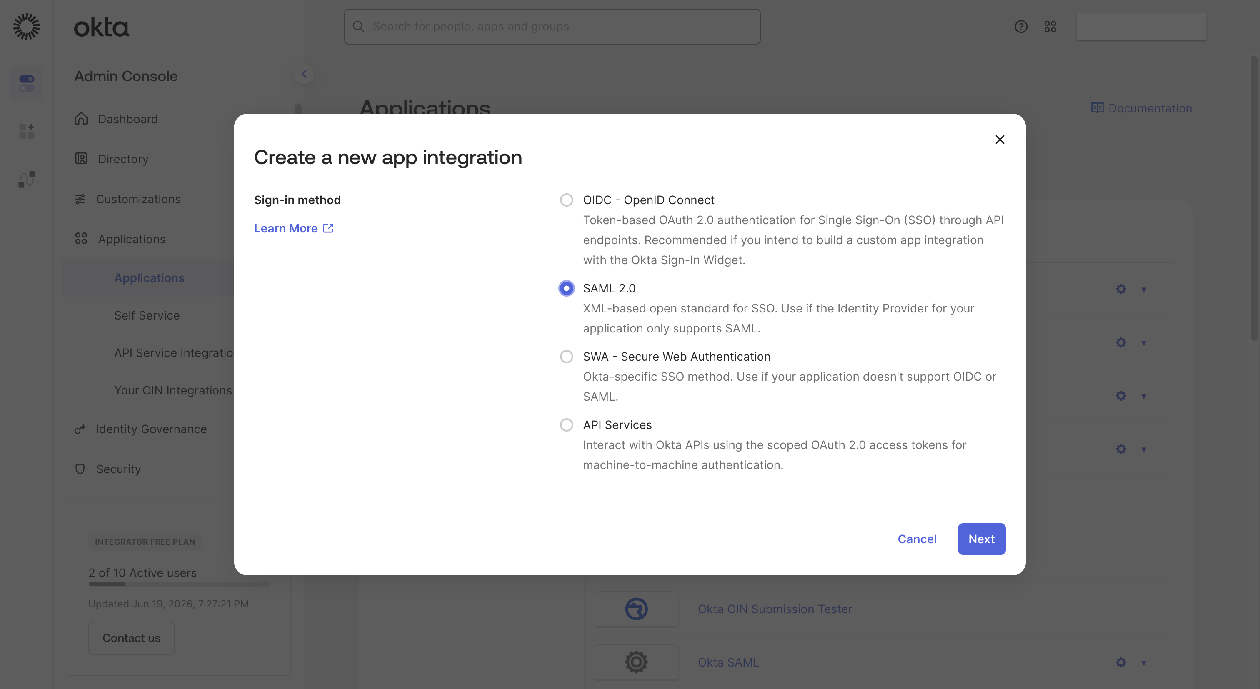This screenshot has width=1260, height=689.
Task: Open the apps grid icon in header
Action: pyautogui.click(x=1050, y=26)
